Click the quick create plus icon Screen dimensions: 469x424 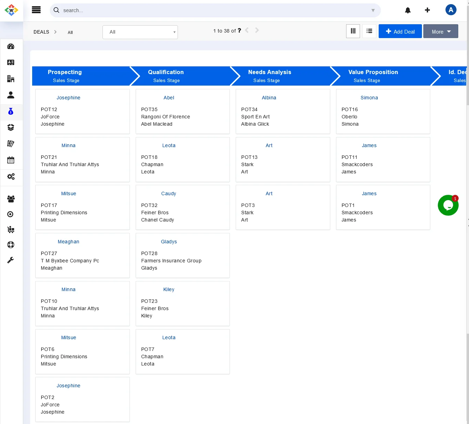click(x=427, y=10)
